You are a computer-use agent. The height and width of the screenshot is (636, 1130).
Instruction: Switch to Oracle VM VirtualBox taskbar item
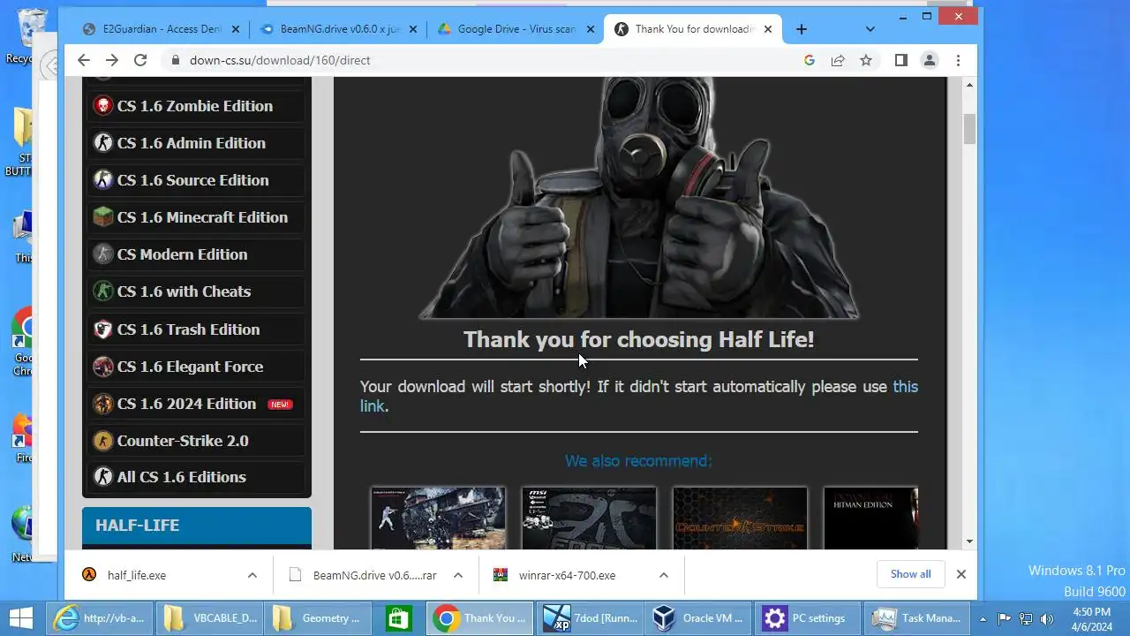(700, 617)
